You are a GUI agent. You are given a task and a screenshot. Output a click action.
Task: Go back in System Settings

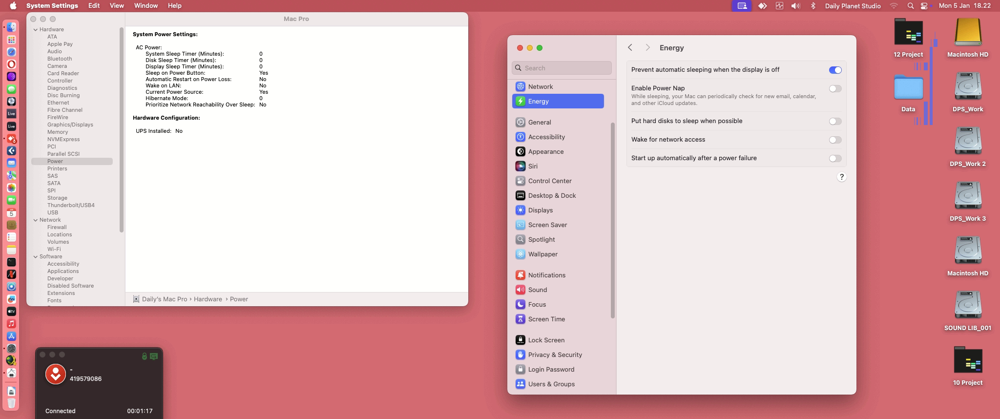click(630, 47)
